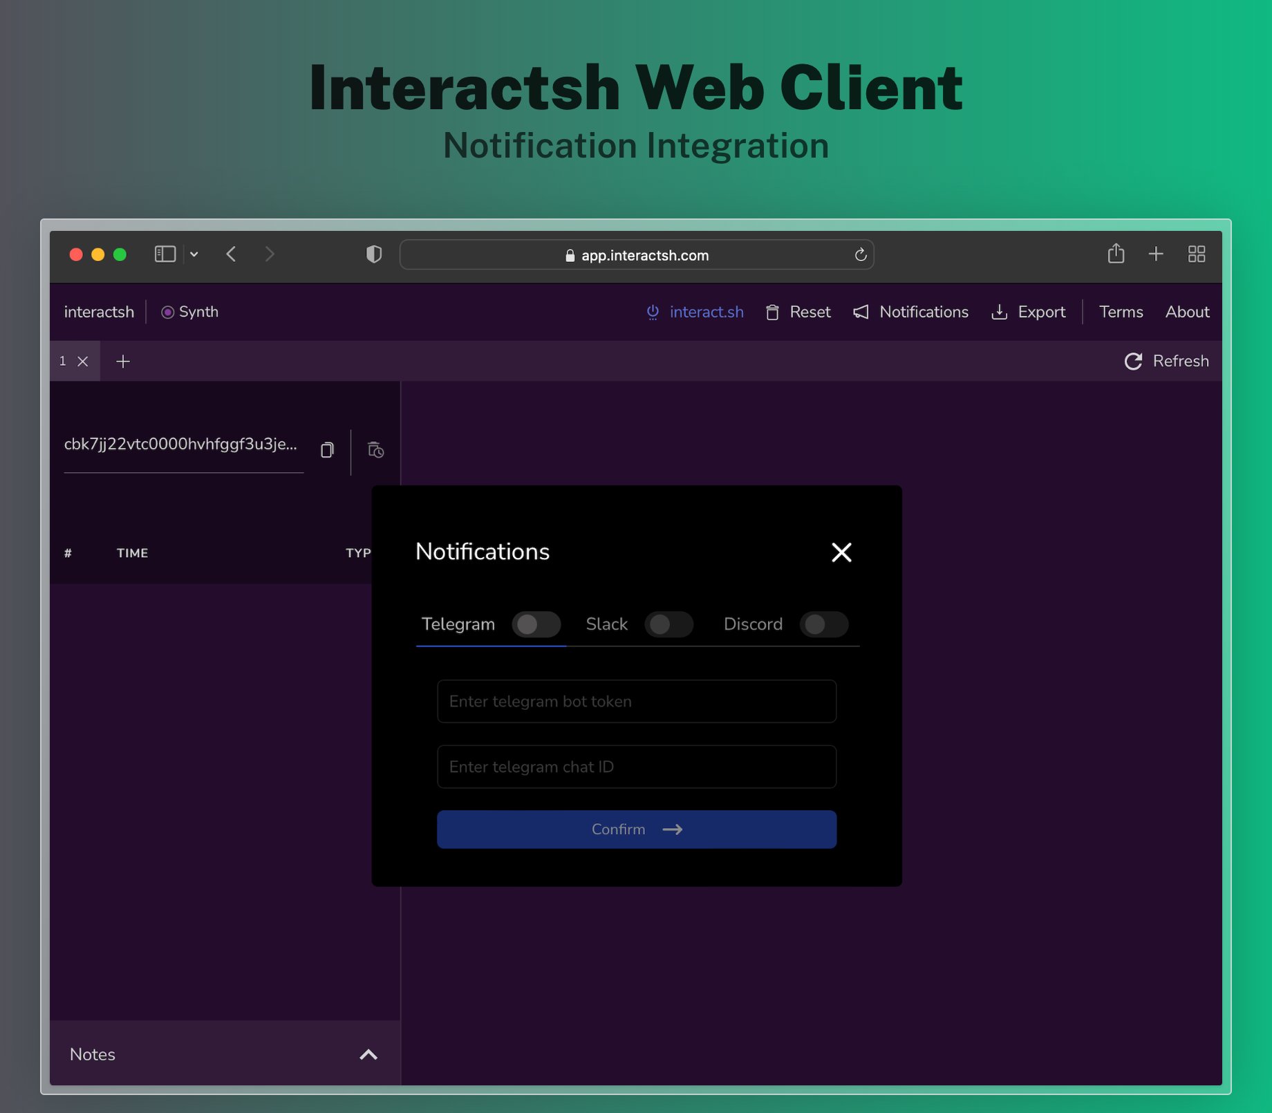Open Notifications via the megaphone icon
This screenshot has height=1113, width=1272.
click(x=860, y=312)
